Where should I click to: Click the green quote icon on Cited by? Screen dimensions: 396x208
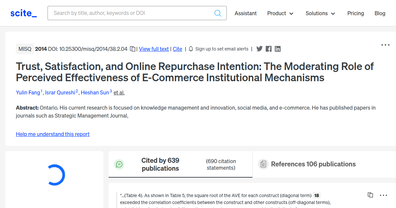pyautogui.click(x=119, y=164)
